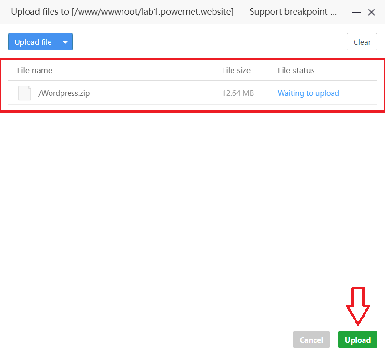Screen dimensions: 385x357
Task: Click the File name column header
Action: [35, 70]
